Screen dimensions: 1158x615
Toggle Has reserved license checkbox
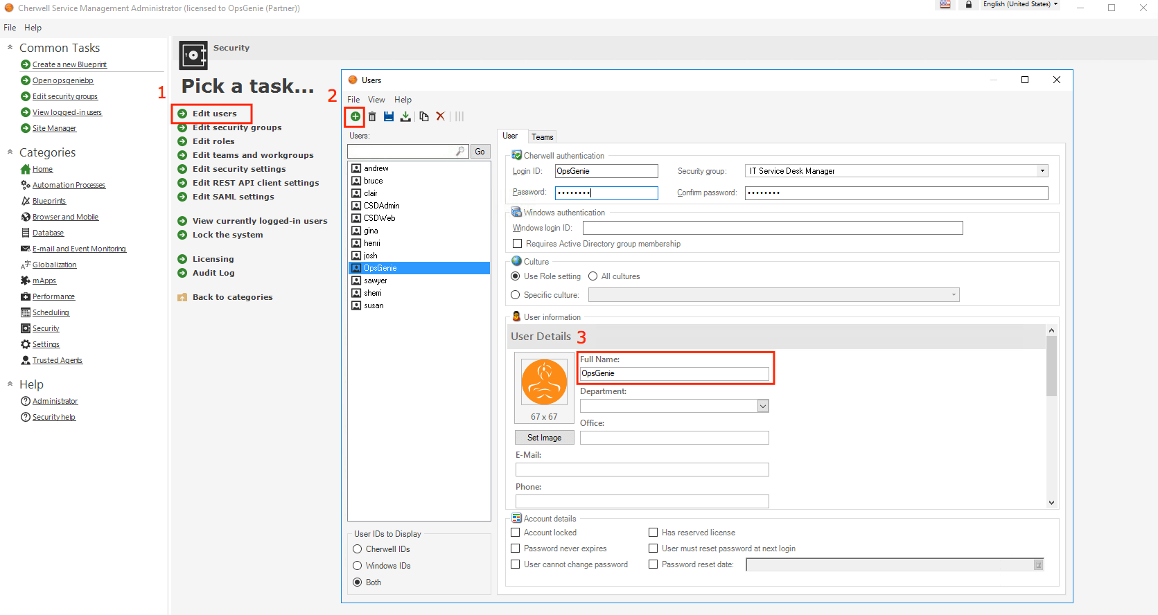coord(653,533)
